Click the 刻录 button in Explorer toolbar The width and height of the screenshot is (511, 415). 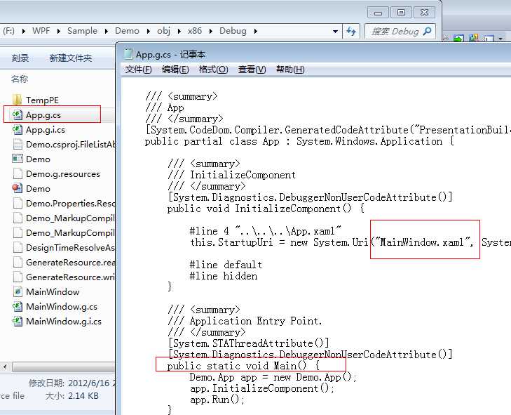pos(20,58)
